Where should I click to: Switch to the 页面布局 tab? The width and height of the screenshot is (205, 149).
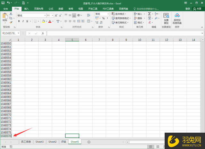tap(39, 9)
